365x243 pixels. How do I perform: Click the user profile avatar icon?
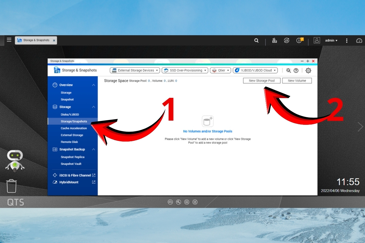coord(317,40)
